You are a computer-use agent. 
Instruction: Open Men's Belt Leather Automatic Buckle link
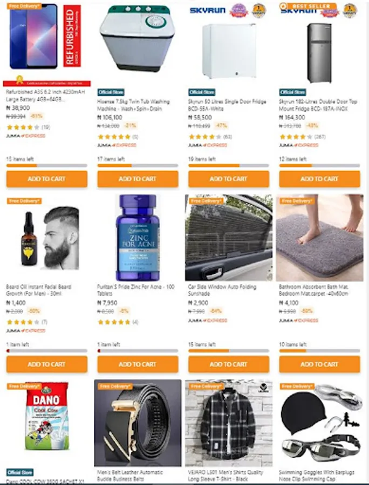pyautogui.click(x=130, y=475)
